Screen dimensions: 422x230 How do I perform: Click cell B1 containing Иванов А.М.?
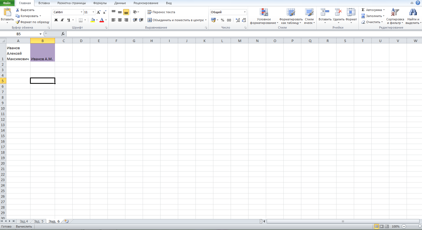pyautogui.click(x=43, y=52)
